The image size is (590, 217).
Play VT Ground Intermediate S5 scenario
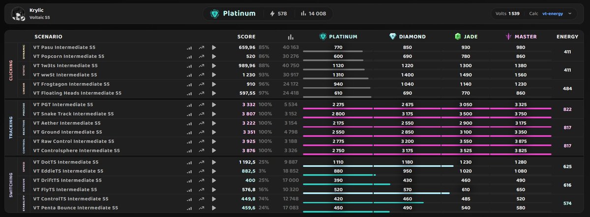[x=214, y=132]
